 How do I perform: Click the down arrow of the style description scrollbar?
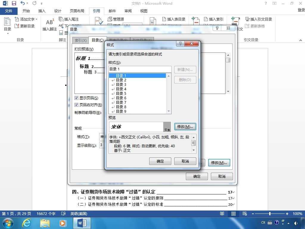[194, 150]
